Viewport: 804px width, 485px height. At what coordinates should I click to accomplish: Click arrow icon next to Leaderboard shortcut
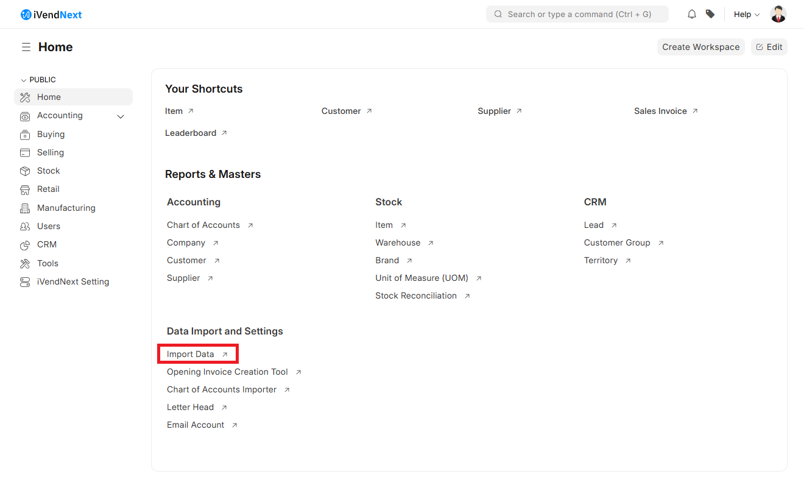click(224, 133)
